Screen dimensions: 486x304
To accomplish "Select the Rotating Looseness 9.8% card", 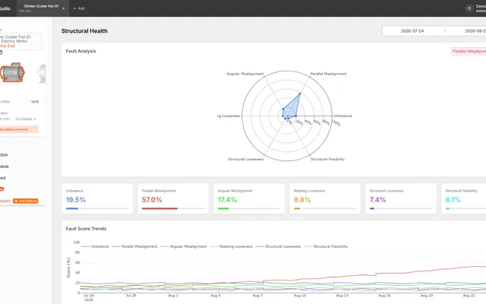I will click(x=325, y=198).
